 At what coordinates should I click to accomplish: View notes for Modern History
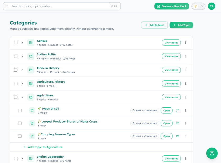point(171,70)
